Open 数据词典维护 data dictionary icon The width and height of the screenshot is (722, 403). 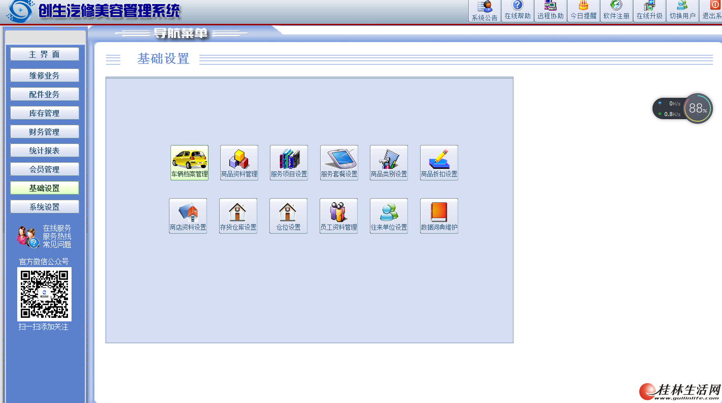[439, 215]
